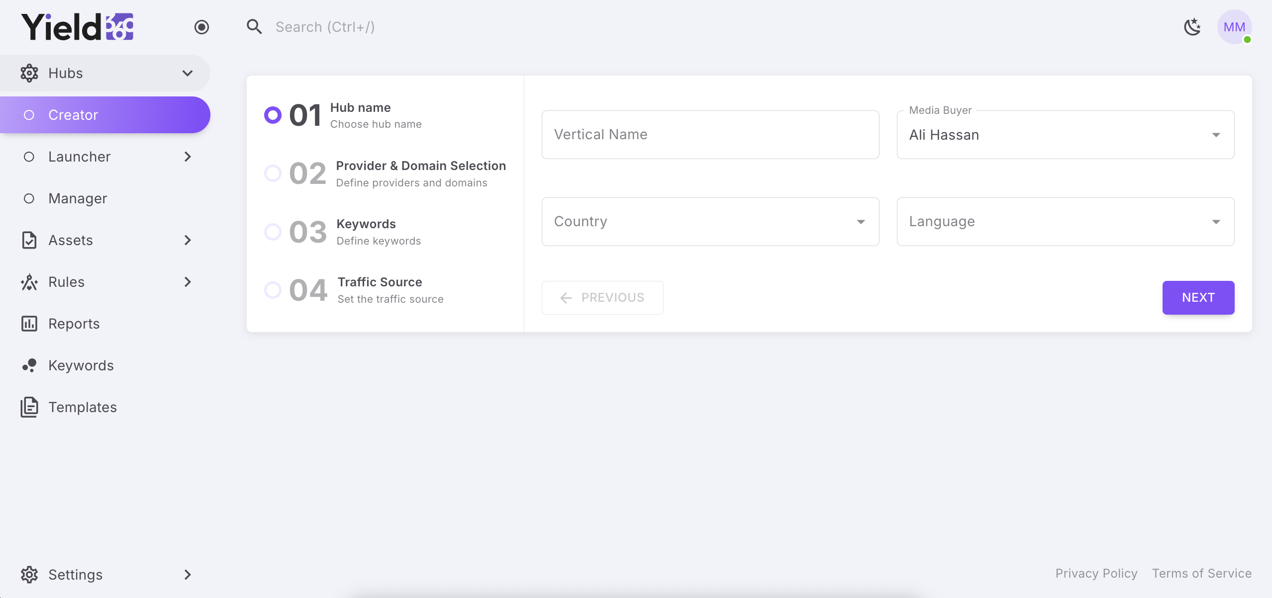This screenshot has height=598, width=1272.
Task: Open the Privacy Policy link
Action: (x=1096, y=573)
